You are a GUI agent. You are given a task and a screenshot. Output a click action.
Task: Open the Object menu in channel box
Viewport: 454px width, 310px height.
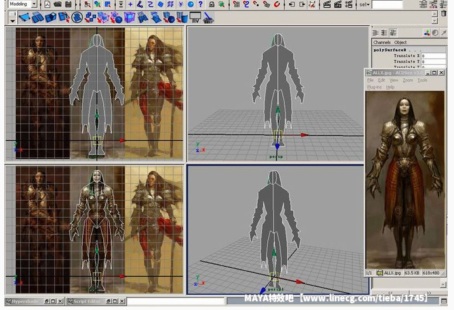[x=400, y=42]
